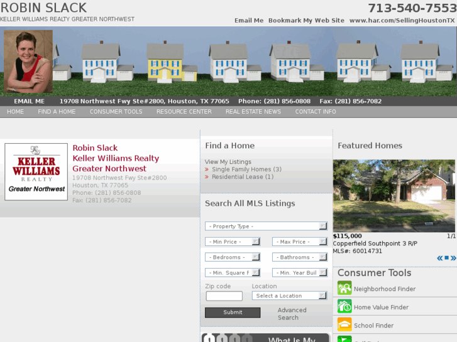Open the Advanced Search link
Image resolution: width=457 pixels, height=342 pixels.
[x=292, y=314]
